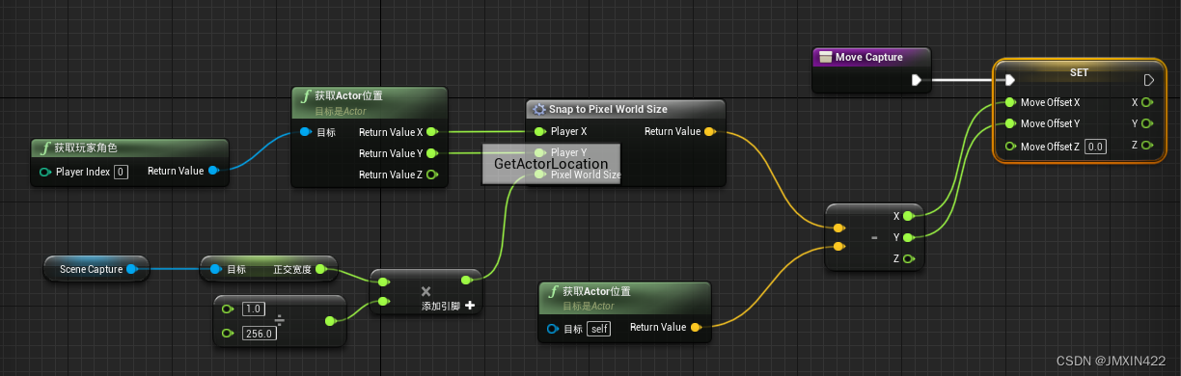This screenshot has width=1181, height=376.
Task: Click the 添加引脚 add pin button
Action: [470, 306]
